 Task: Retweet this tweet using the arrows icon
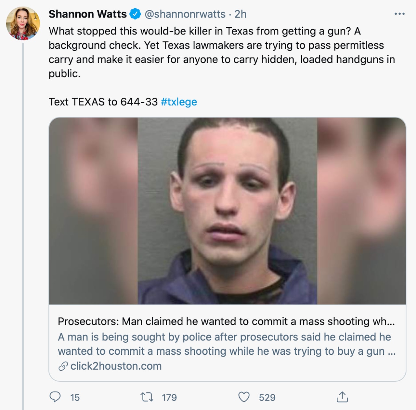147,397
